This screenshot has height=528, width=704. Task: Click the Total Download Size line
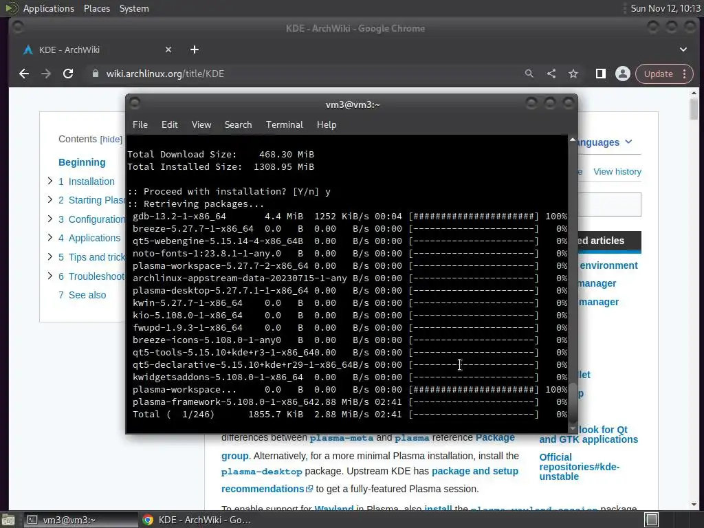click(x=221, y=155)
